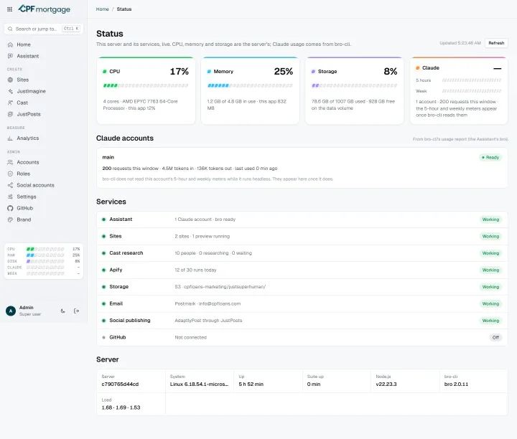
Task: Click the Ctrl K shortcut hint
Action: coord(71,29)
